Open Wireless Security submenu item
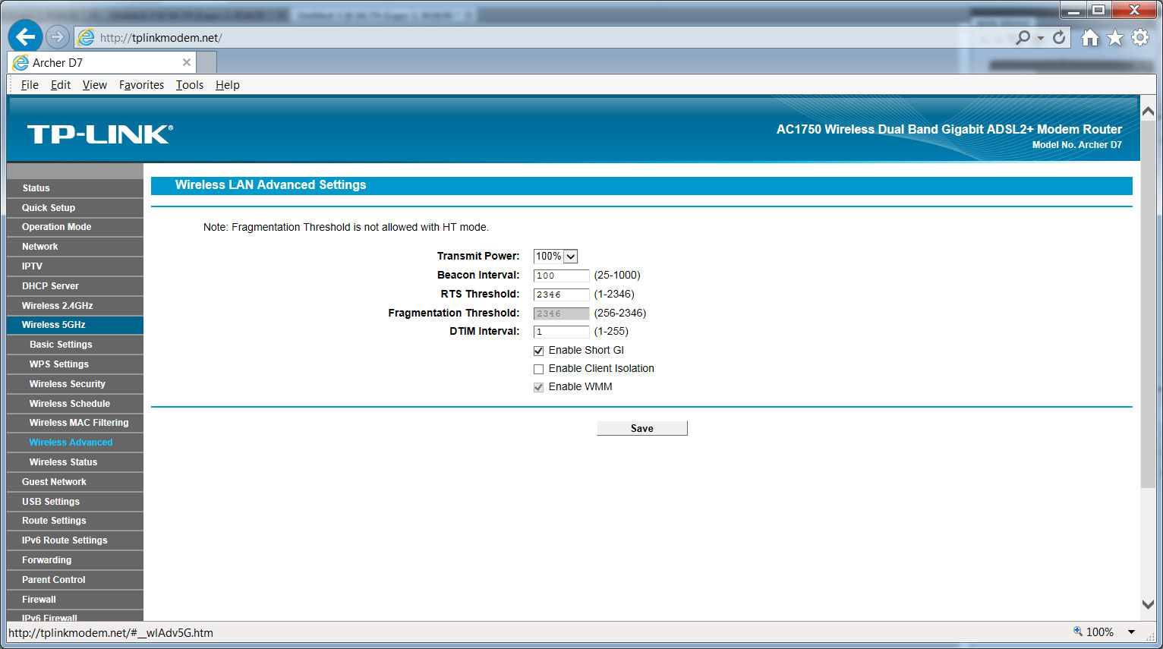 (x=75, y=384)
